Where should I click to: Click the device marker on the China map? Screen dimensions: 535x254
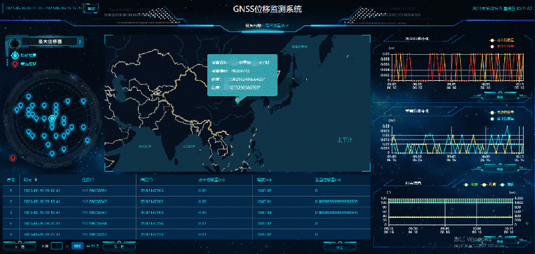click(237, 100)
